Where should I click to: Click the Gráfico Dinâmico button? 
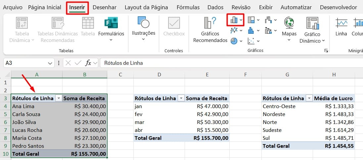[312, 30]
